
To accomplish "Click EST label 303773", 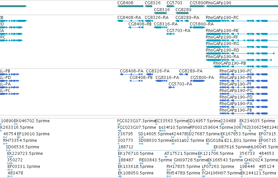I will pyautogui.click(x=125, y=141).
